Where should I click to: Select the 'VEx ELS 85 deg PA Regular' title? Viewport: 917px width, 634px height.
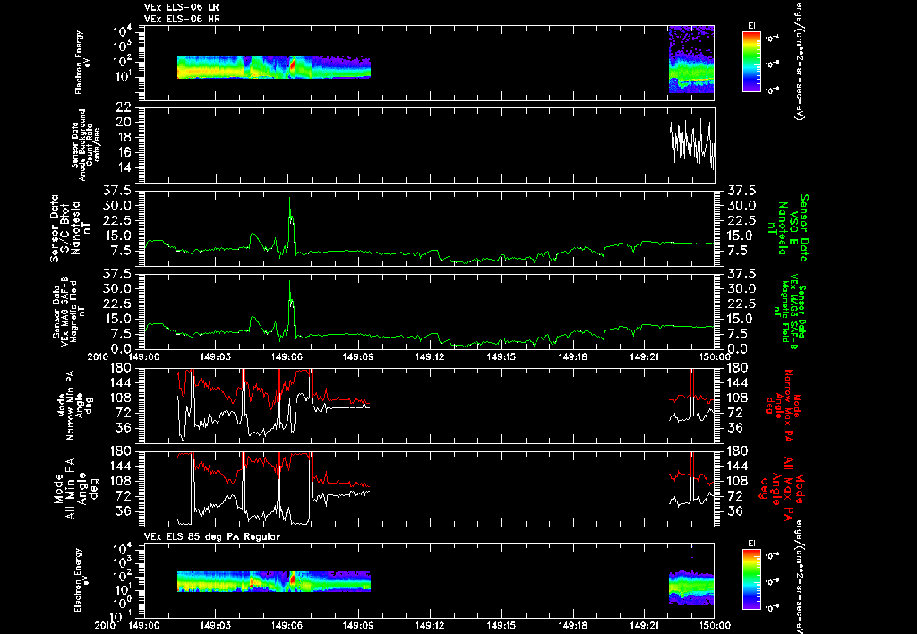(x=212, y=537)
